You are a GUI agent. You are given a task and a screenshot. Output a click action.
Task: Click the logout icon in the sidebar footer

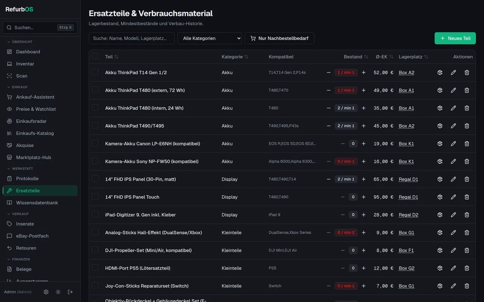[x=70, y=292]
